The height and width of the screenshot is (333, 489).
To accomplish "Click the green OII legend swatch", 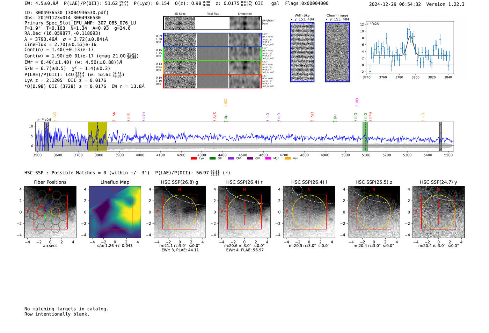I will tap(212, 159).
